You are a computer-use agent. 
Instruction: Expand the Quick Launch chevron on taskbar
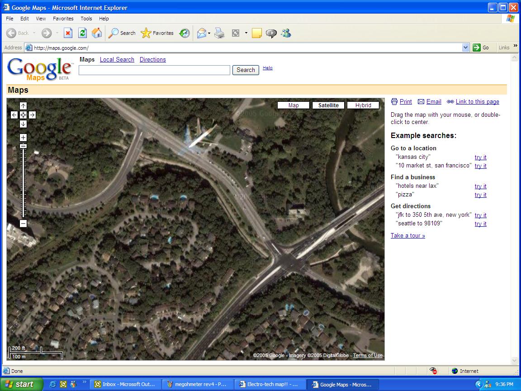pyautogui.click(x=85, y=381)
